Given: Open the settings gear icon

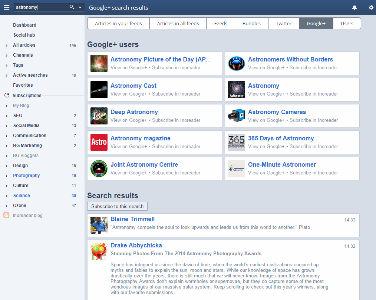Looking at the screenshot, I should pyautogui.click(x=371, y=7).
